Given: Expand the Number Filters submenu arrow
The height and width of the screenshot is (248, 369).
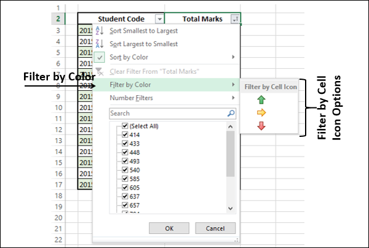Looking at the screenshot, I should (x=232, y=98).
